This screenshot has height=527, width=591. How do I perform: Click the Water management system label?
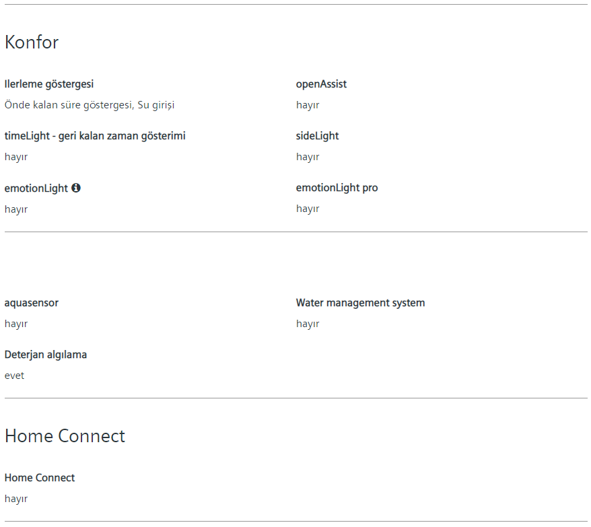(360, 303)
